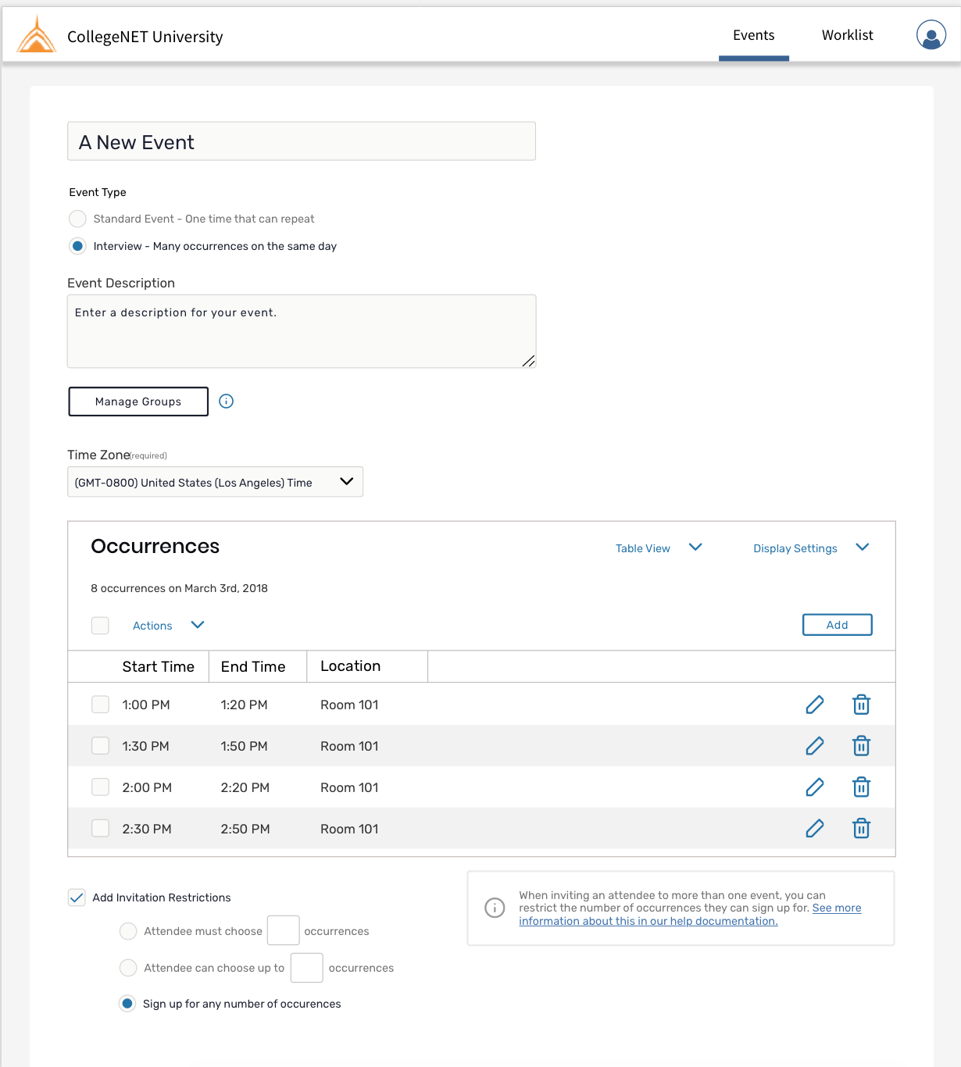
Task: Click the Manage Groups button
Action: [138, 401]
